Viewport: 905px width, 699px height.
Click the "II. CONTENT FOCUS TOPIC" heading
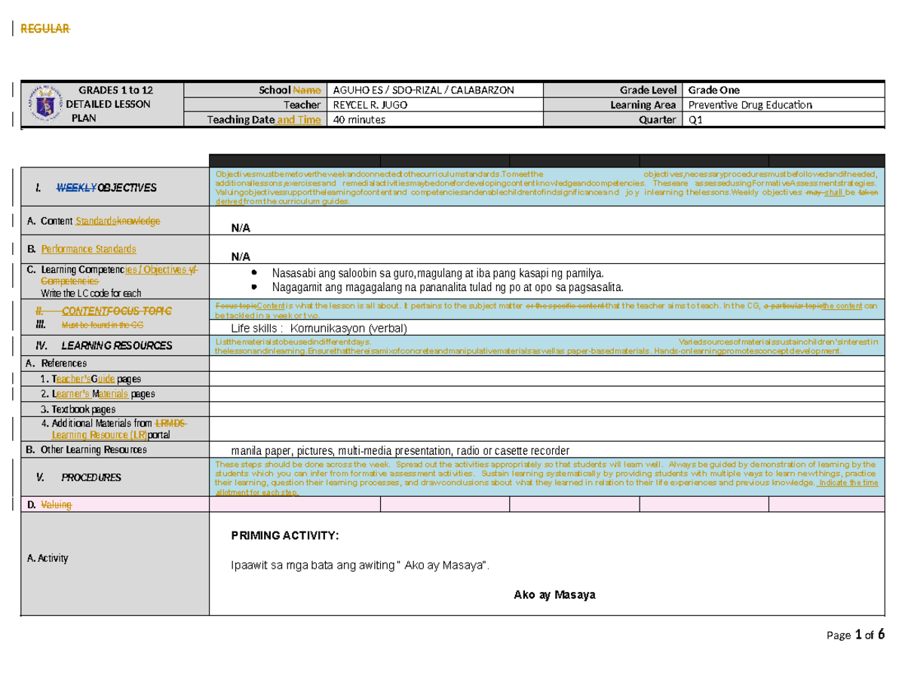(103, 311)
